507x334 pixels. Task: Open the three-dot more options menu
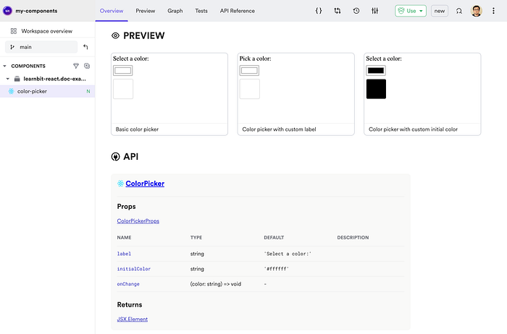[x=493, y=11]
